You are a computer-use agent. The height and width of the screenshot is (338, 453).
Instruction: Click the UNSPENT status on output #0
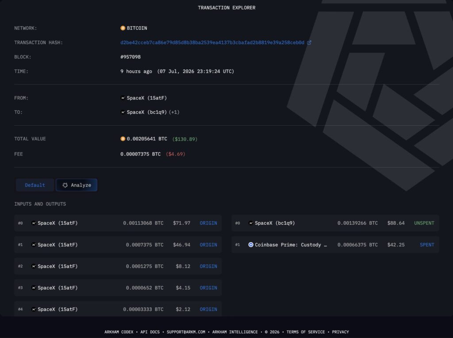pos(424,223)
